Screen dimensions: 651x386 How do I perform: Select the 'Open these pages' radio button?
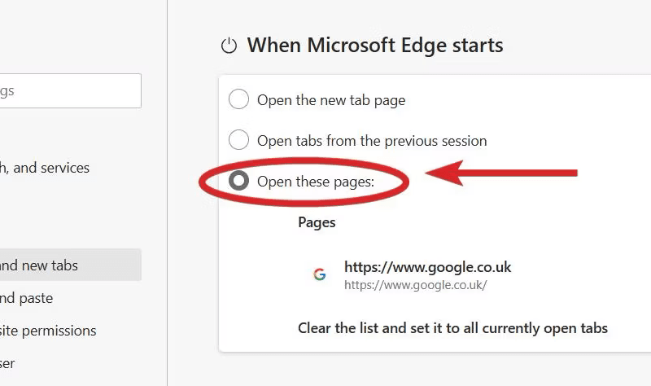(x=238, y=180)
